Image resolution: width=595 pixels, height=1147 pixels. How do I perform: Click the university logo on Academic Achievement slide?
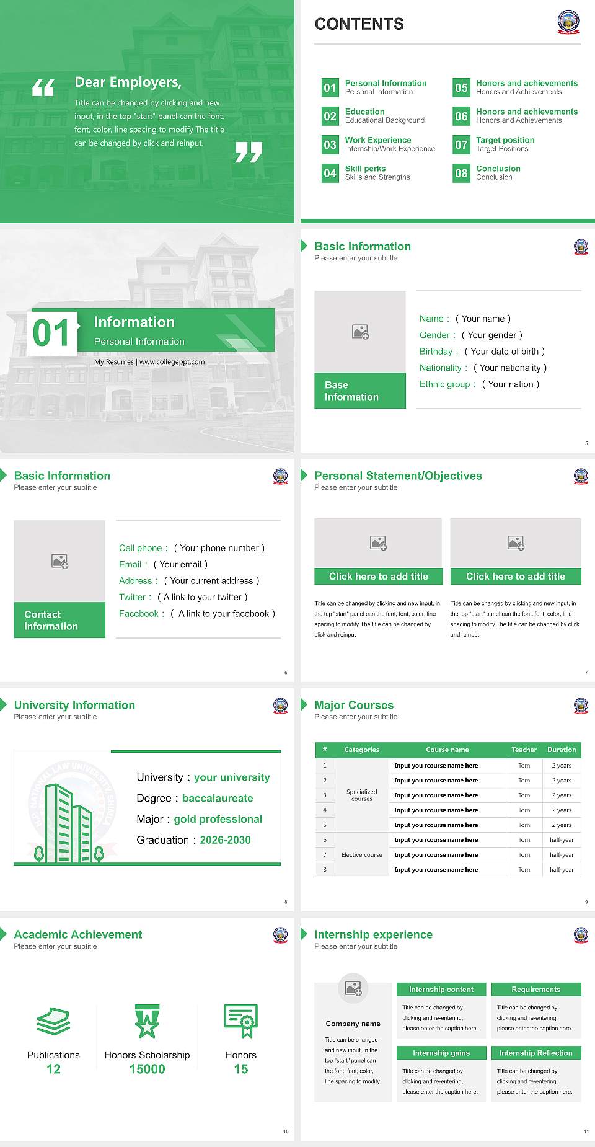[x=280, y=935]
